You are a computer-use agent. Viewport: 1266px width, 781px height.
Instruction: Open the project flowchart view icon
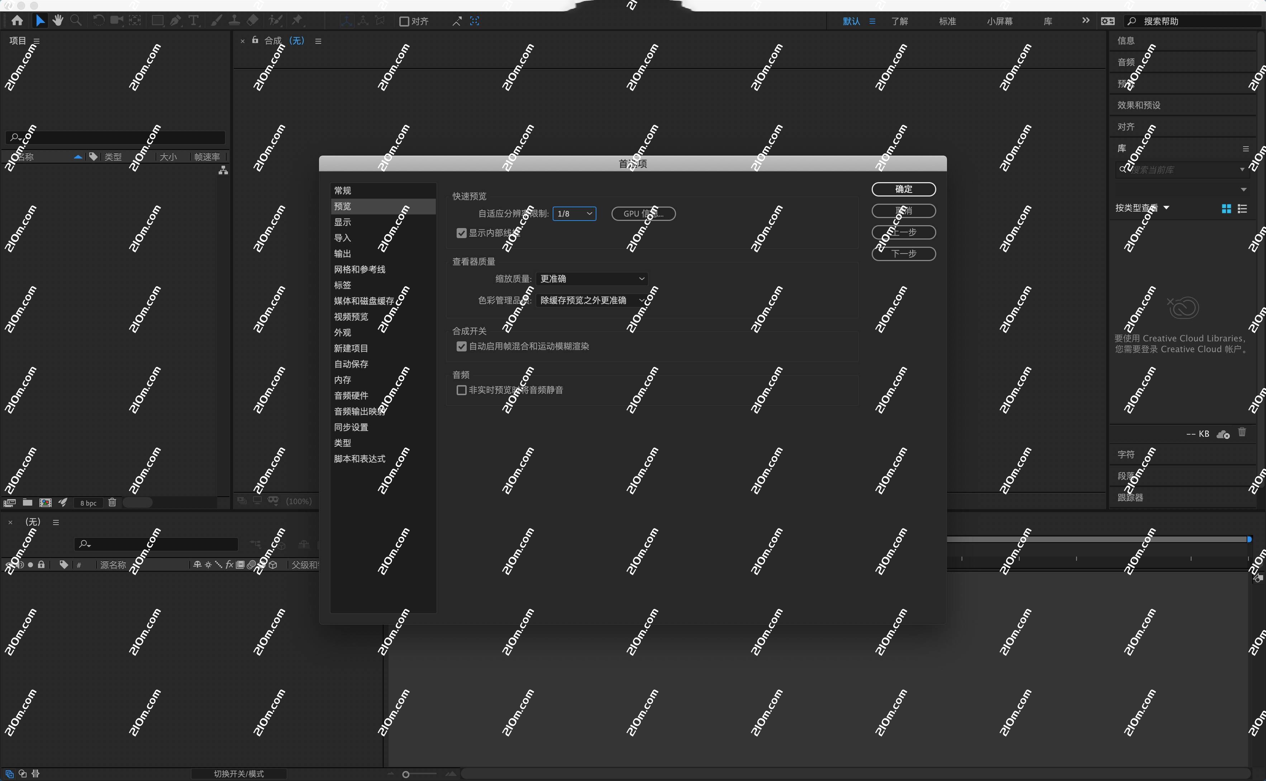[x=223, y=170]
